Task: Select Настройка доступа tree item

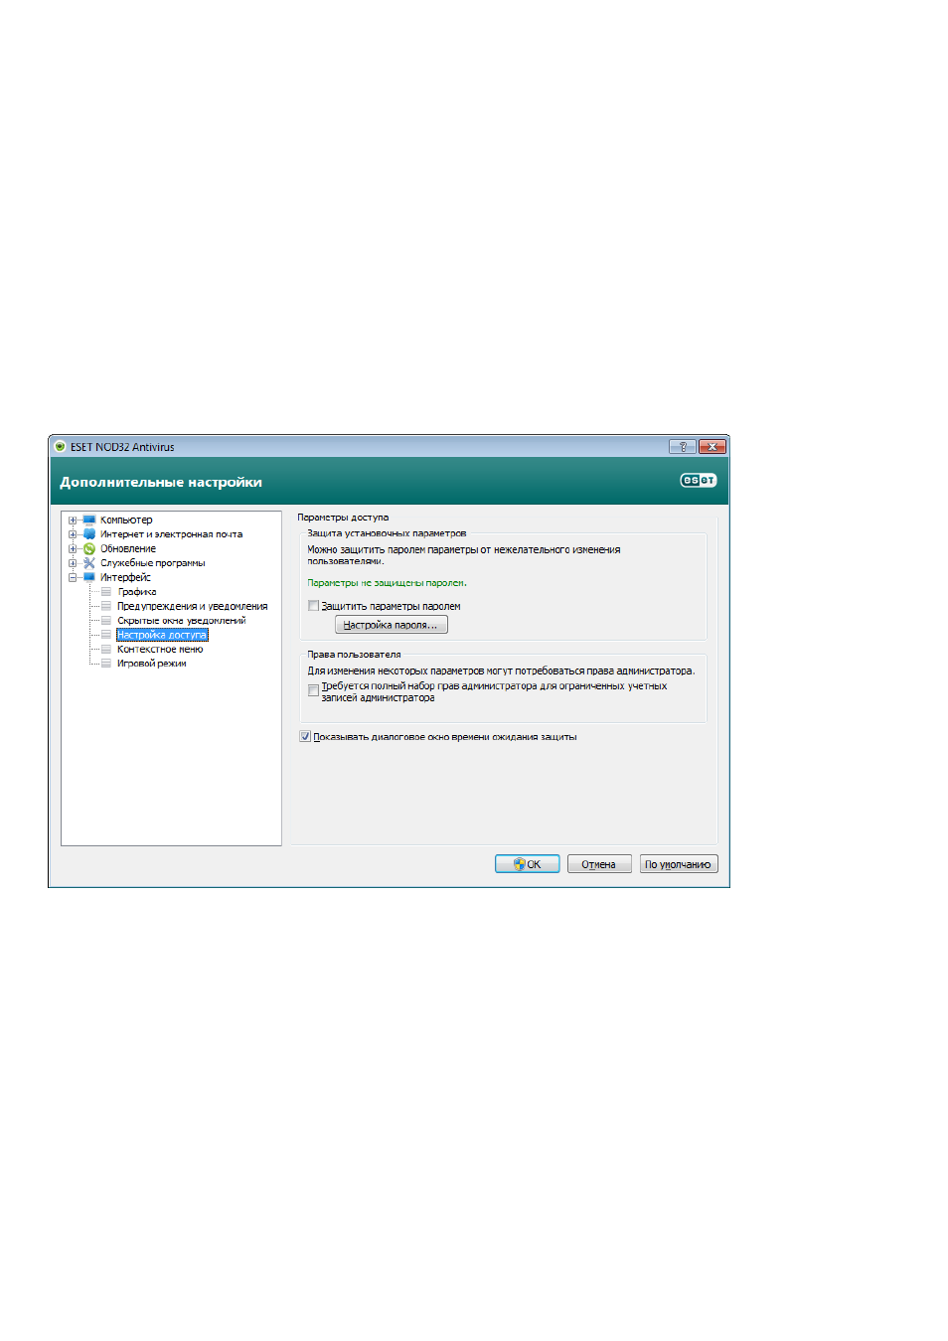Action: pos(162,635)
